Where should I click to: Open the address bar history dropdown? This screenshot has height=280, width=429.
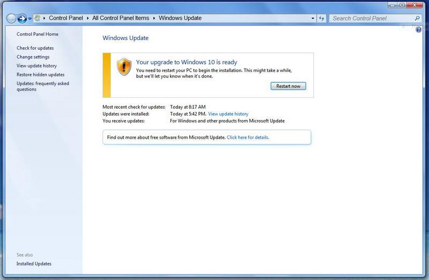313,18
